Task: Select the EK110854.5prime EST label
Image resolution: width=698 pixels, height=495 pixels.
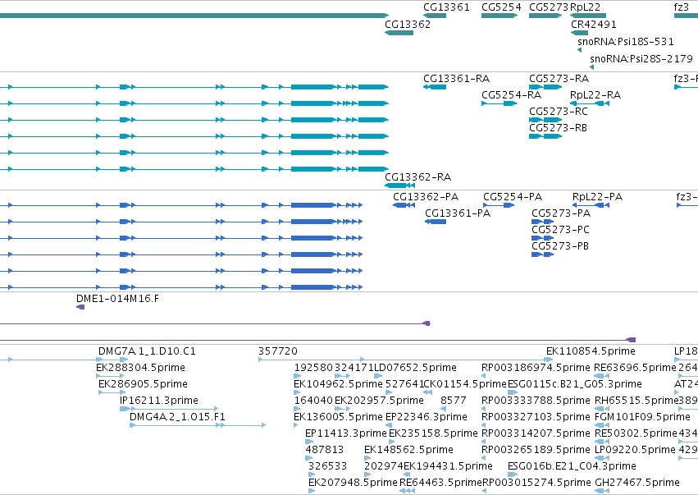Action: pos(591,351)
